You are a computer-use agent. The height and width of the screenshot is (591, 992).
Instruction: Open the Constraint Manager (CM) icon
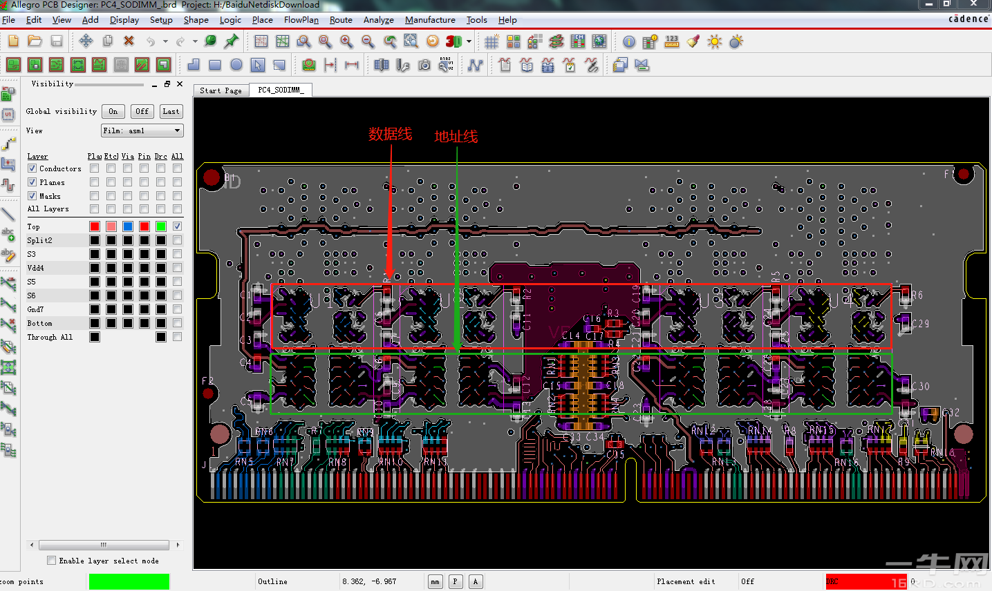pos(578,41)
